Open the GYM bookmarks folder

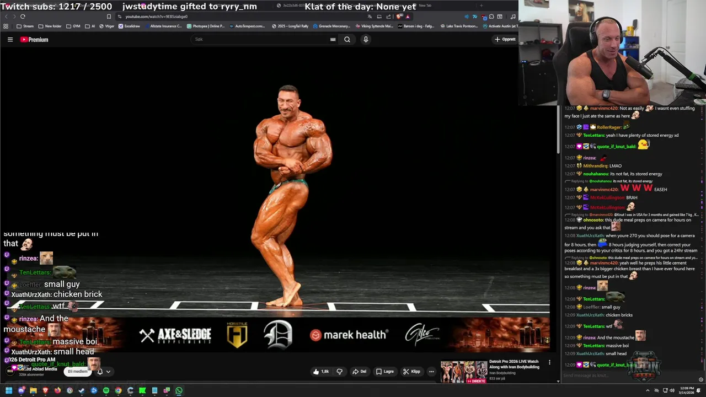[x=73, y=26]
